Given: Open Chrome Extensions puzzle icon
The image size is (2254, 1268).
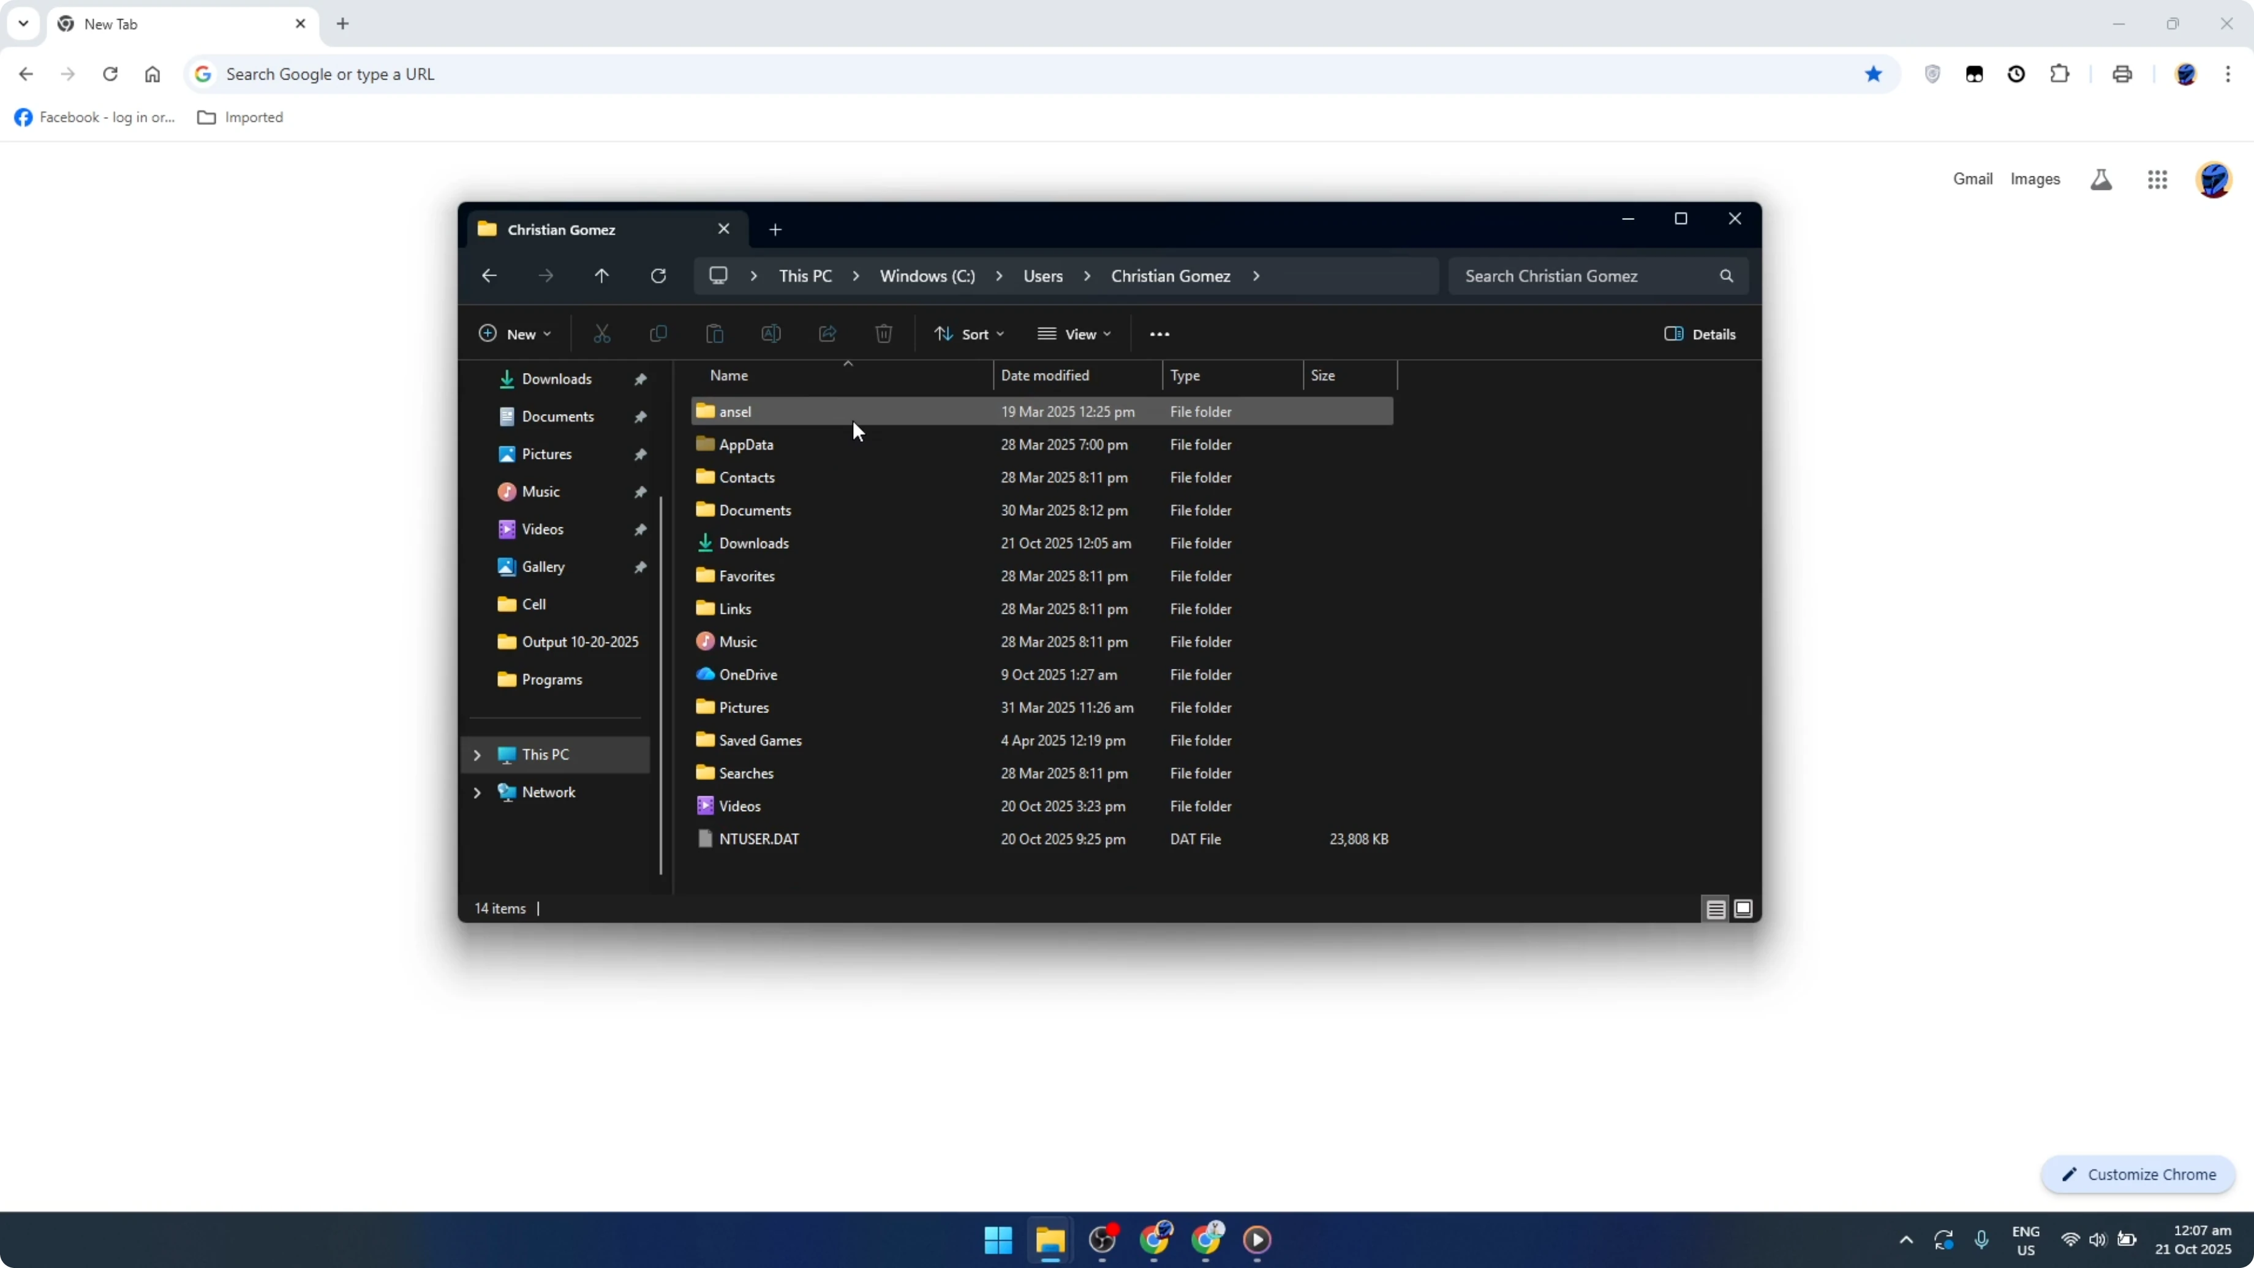Looking at the screenshot, I should pos(2060,74).
